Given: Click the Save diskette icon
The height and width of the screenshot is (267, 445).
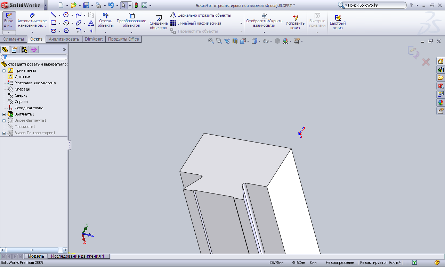Looking at the screenshot, I should click(86, 5).
